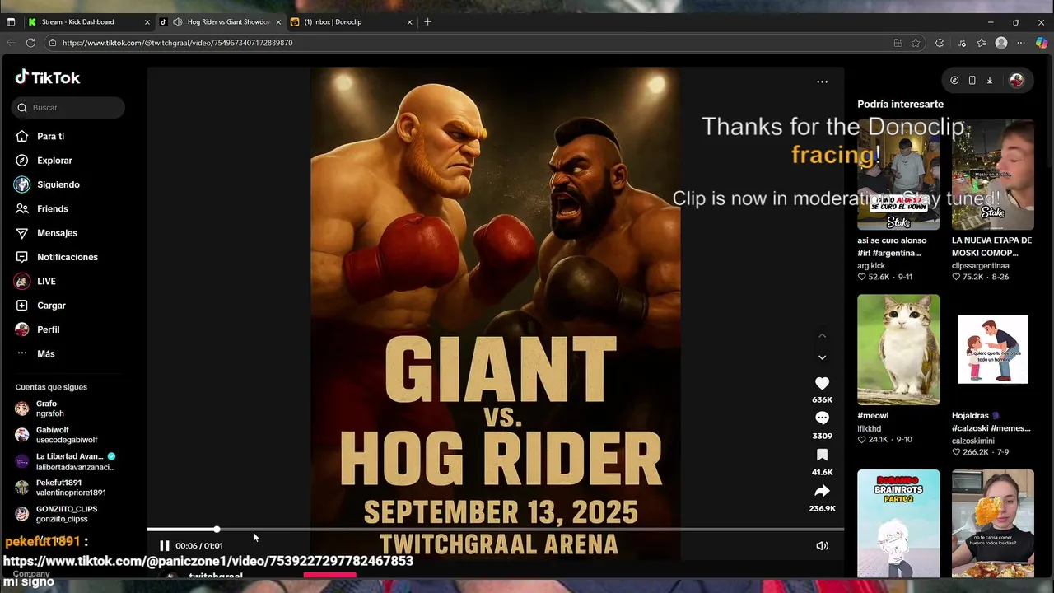Open suggested video 'LA NUEVA ETAPA DE MOSKI'
The height and width of the screenshot is (593, 1054).
(x=993, y=175)
